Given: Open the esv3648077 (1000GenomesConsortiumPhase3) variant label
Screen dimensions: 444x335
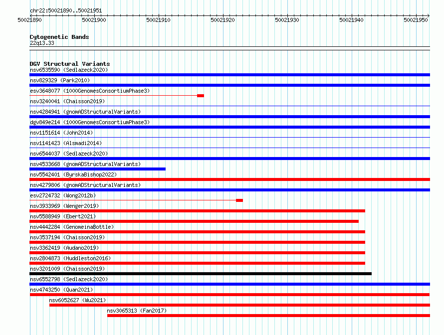Looking at the screenshot, I should 90,91.
